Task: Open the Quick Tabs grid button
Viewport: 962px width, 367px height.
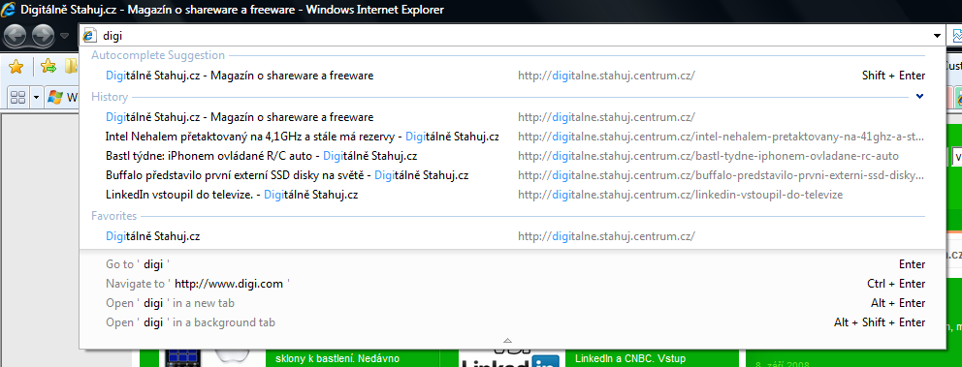Action: [x=18, y=97]
